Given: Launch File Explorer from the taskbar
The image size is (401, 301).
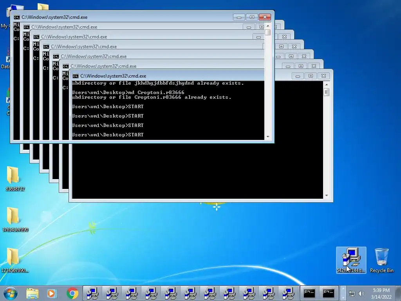Looking at the screenshot, I should pyautogui.click(x=33, y=293).
